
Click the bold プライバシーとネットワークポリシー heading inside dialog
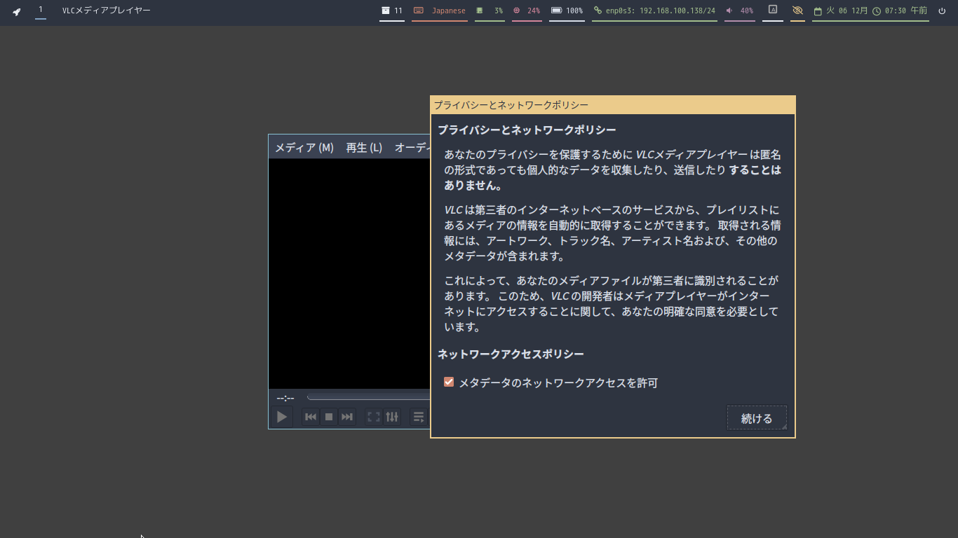527,130
